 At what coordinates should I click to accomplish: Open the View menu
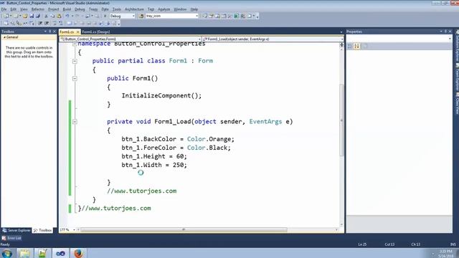pyautogui.click(x=24, y=9)
